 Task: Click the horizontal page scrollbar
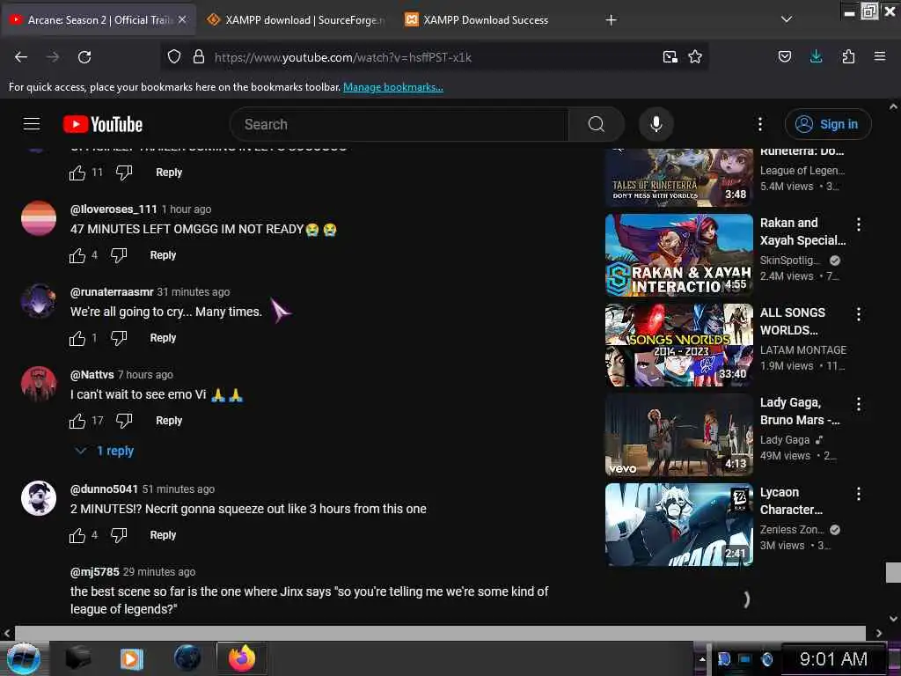[x=440, y=632]
